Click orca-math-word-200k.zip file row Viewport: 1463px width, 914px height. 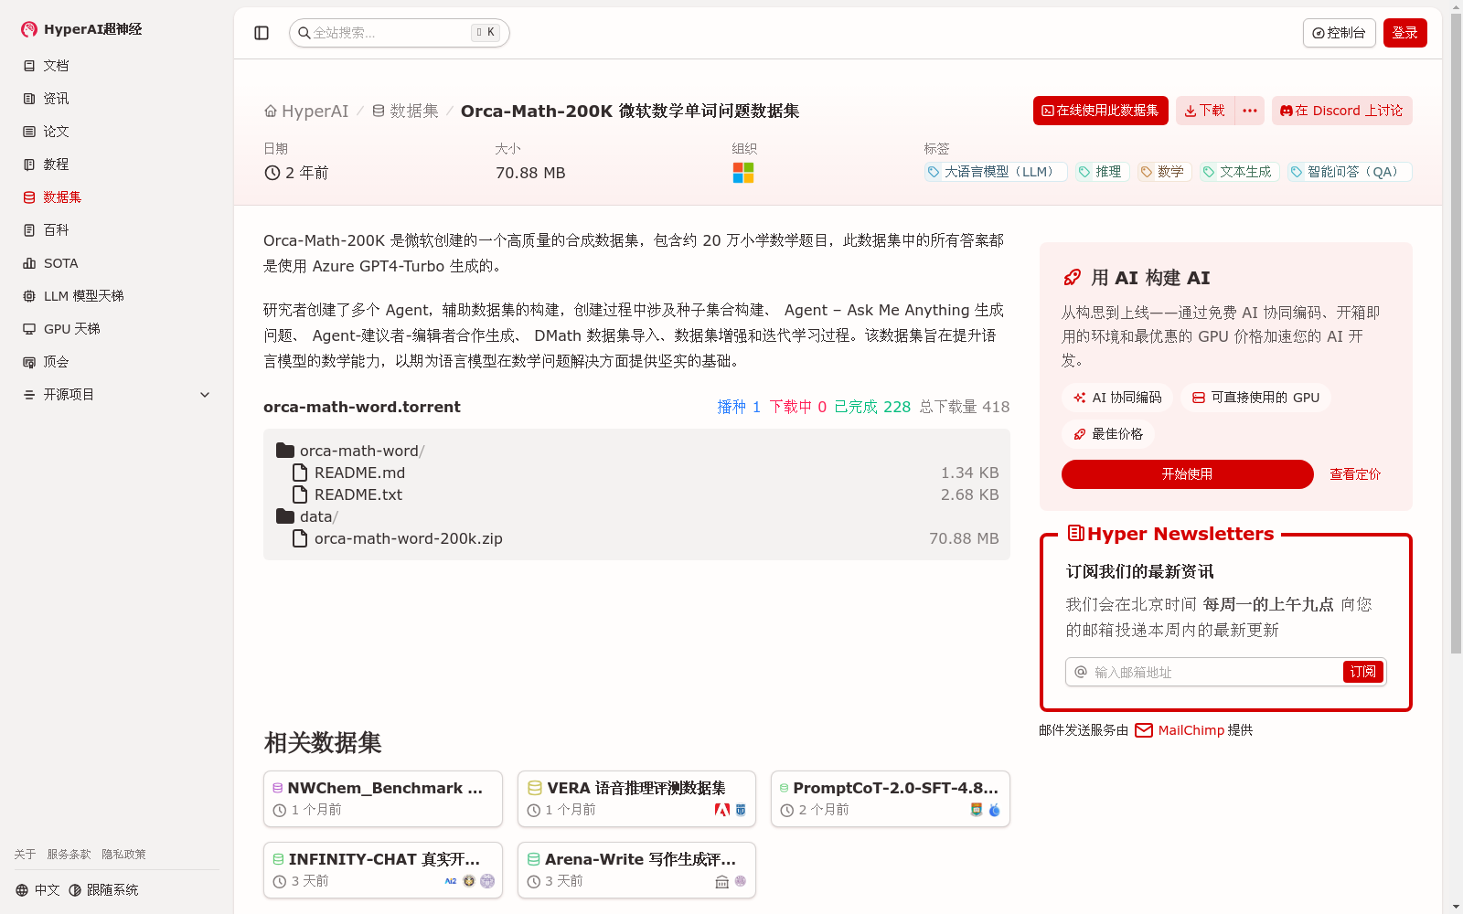point(636,538)
